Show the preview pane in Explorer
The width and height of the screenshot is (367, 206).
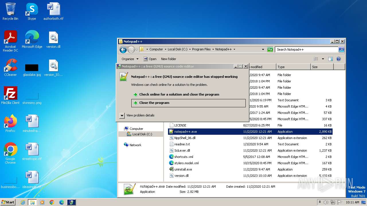coord(331,59)
